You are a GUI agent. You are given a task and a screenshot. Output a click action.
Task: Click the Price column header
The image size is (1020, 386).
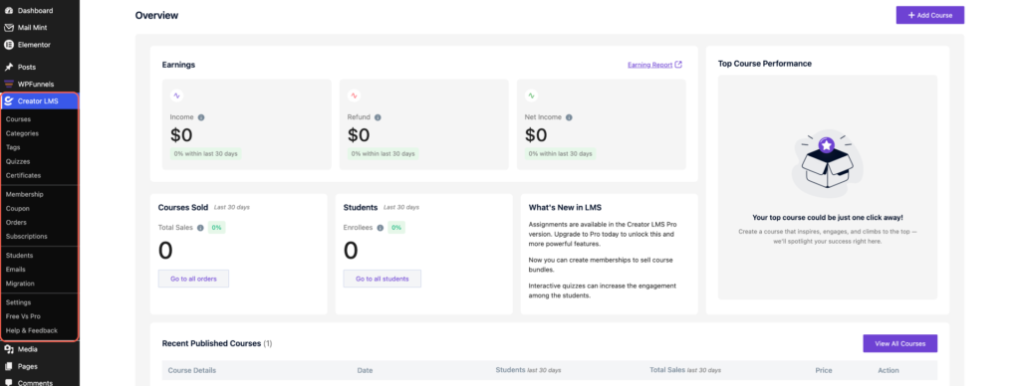tap(824, 370)
